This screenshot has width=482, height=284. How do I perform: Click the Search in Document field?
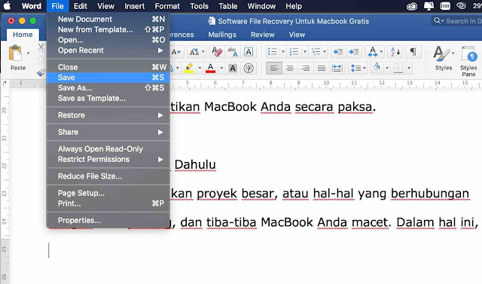point(457,21)
